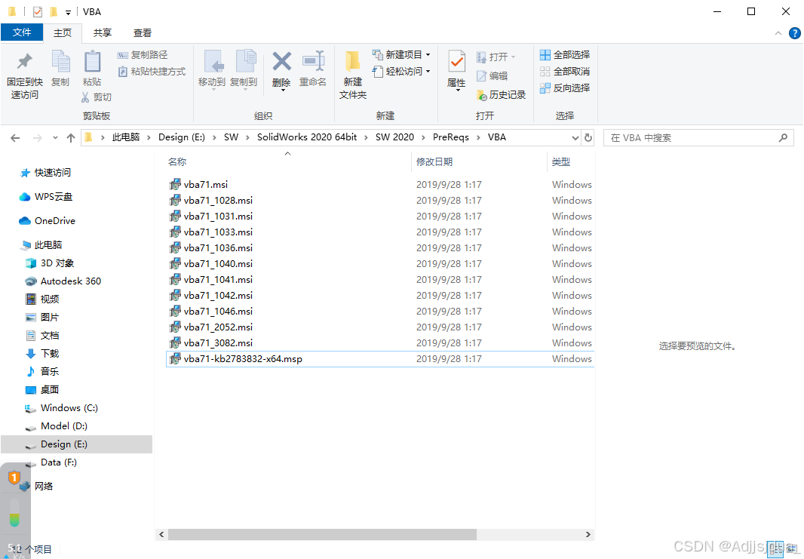The image size is (804, 559).
Task: Click SolidWorks 2020 64bit breadcrumb
Action: (307, 137)
